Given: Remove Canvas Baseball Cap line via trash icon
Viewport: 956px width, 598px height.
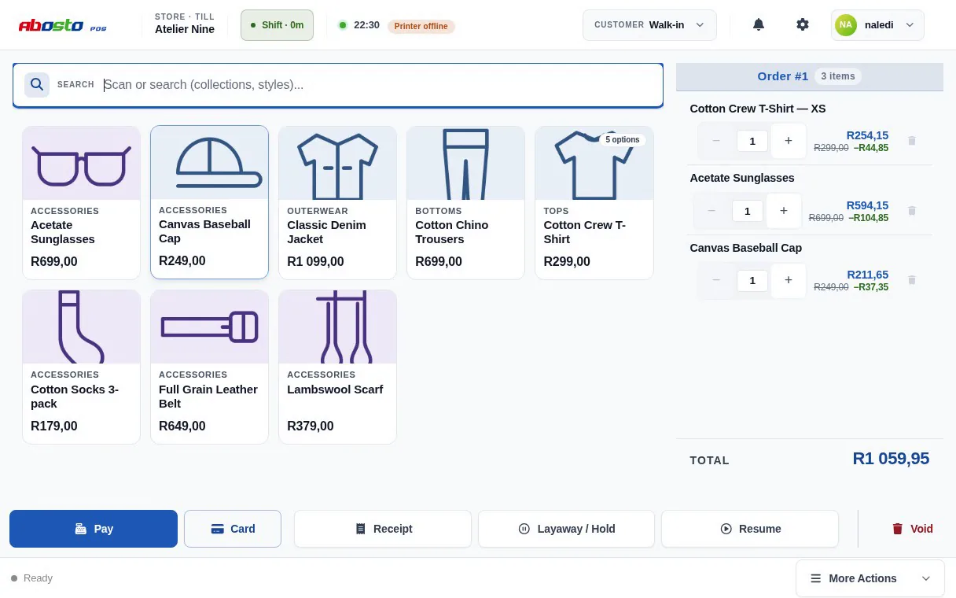Looking at the screenshot, I should point(912,280).
